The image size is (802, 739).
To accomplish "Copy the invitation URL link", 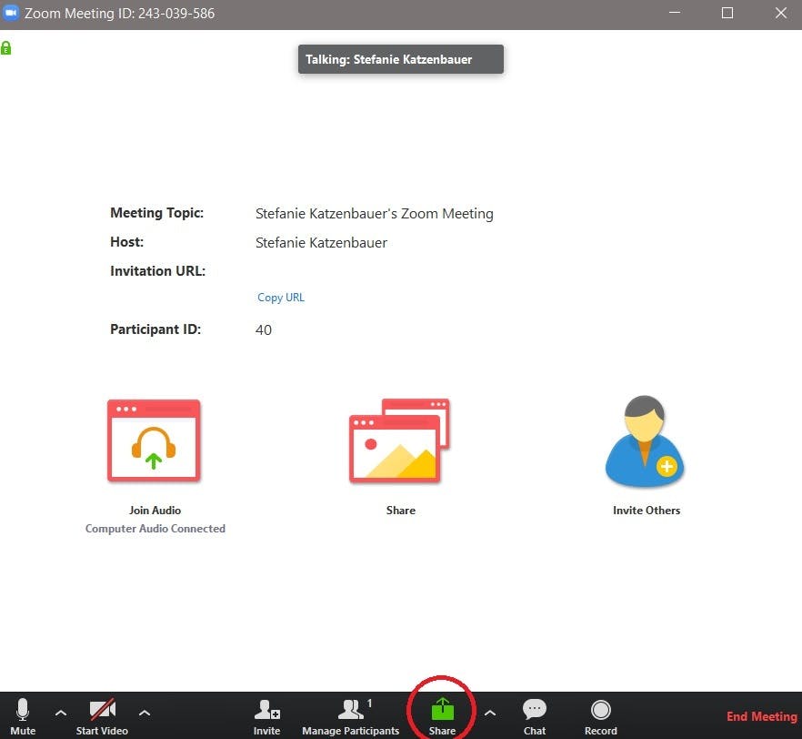I will [x=281, y=298].
